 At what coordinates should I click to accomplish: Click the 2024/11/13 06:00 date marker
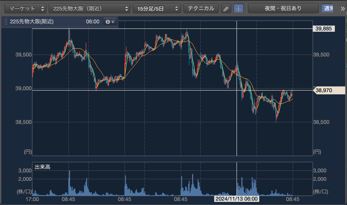pos(237,199)
